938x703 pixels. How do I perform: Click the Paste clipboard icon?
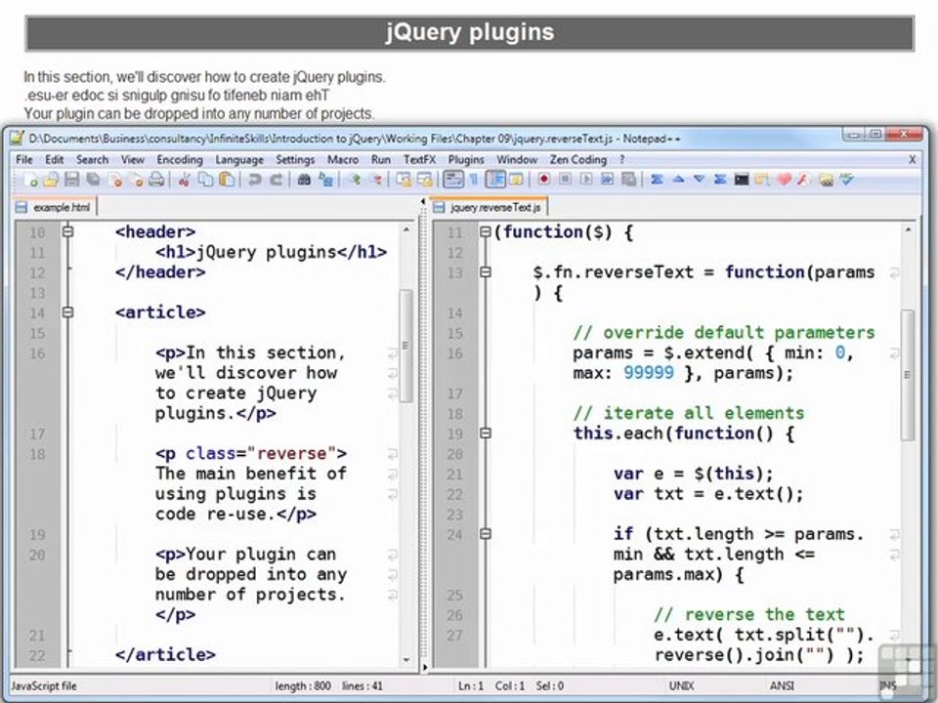(227, 180)
